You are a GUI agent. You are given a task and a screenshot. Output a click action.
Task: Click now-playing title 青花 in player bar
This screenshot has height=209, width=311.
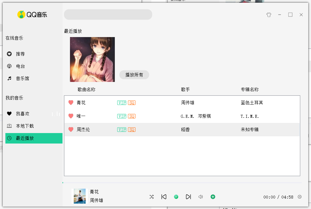click(94, 192)
